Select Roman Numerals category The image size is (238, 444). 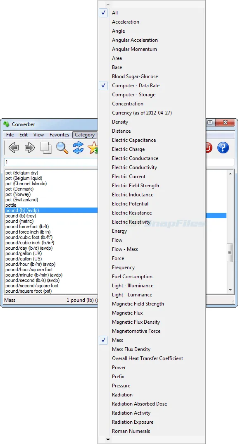click(x=152, y=431)
